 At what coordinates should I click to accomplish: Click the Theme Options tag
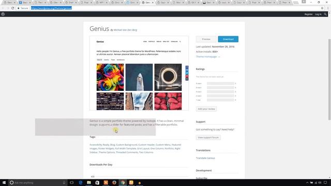pos(107,152)
